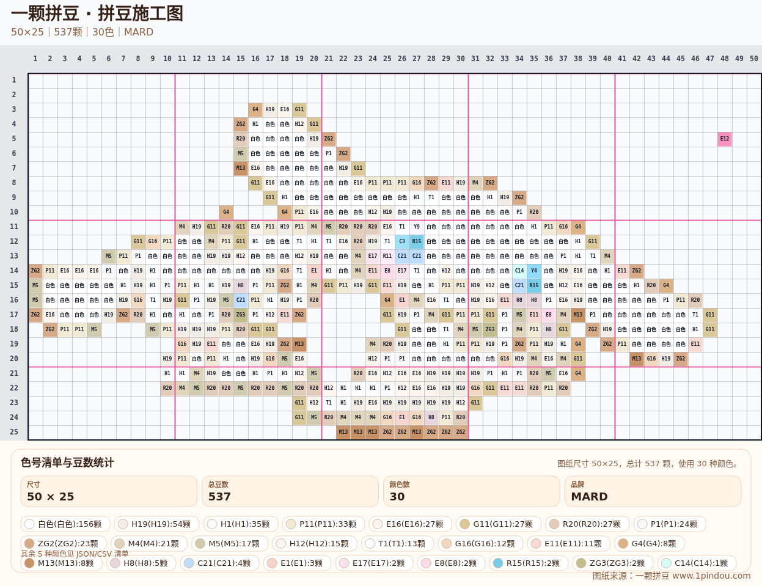This screenshot has height=586, width=762.
Task: Pick the H12(H12):15颗 legend chip
Action: pos(315,544)
